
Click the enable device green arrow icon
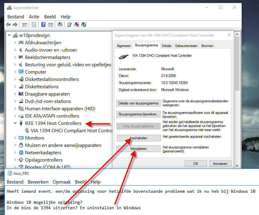83,25
